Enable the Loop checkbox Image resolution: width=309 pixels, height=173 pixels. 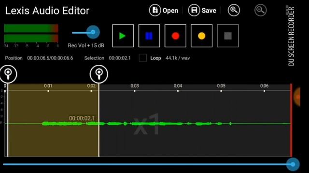tap(143, 58)
